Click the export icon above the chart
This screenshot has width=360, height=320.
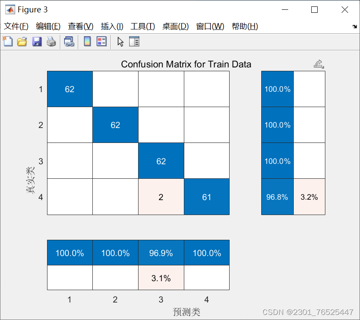[x=317, y=62]
